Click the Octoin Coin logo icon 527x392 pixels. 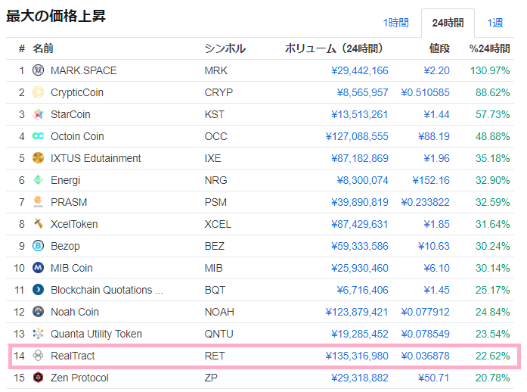(x=39, y=137)
